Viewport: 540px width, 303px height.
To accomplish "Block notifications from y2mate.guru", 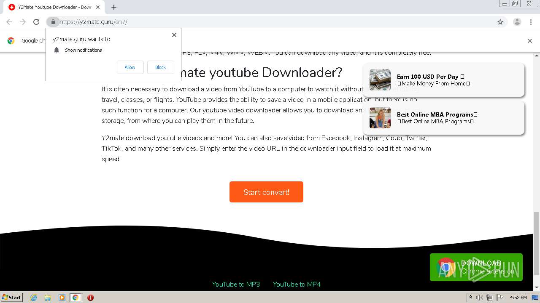I will [160, 67].
